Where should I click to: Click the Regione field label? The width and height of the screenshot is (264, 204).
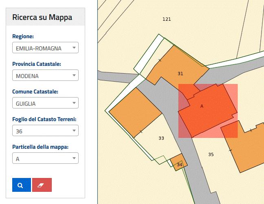pyautogui.click(x=23, y=36)
